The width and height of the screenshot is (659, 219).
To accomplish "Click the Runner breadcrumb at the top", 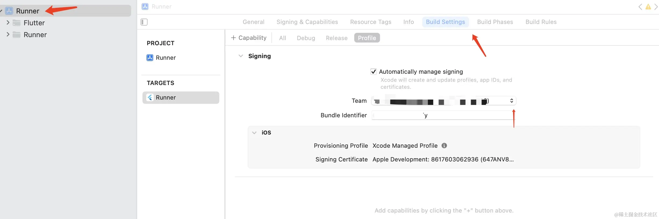I will click(161, 7).
